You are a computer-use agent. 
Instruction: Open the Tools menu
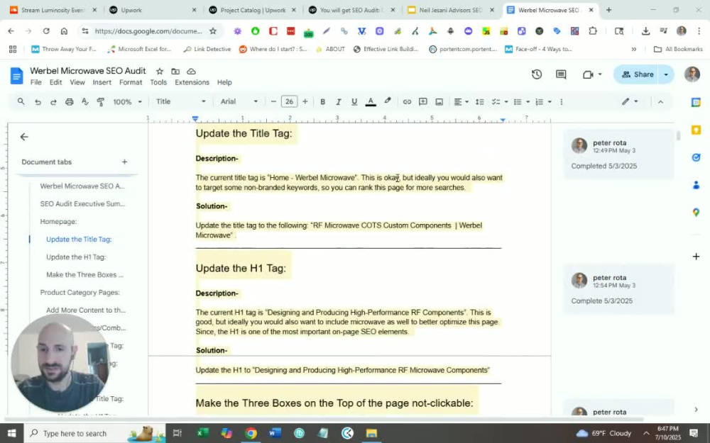pyautogui.click(x=158, y=82)
